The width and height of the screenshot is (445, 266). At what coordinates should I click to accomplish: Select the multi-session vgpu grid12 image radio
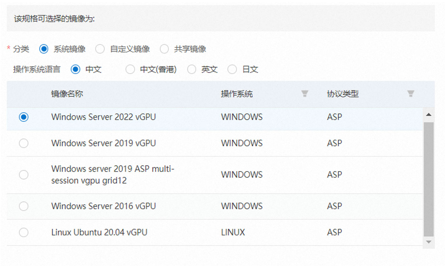(24, 175)
